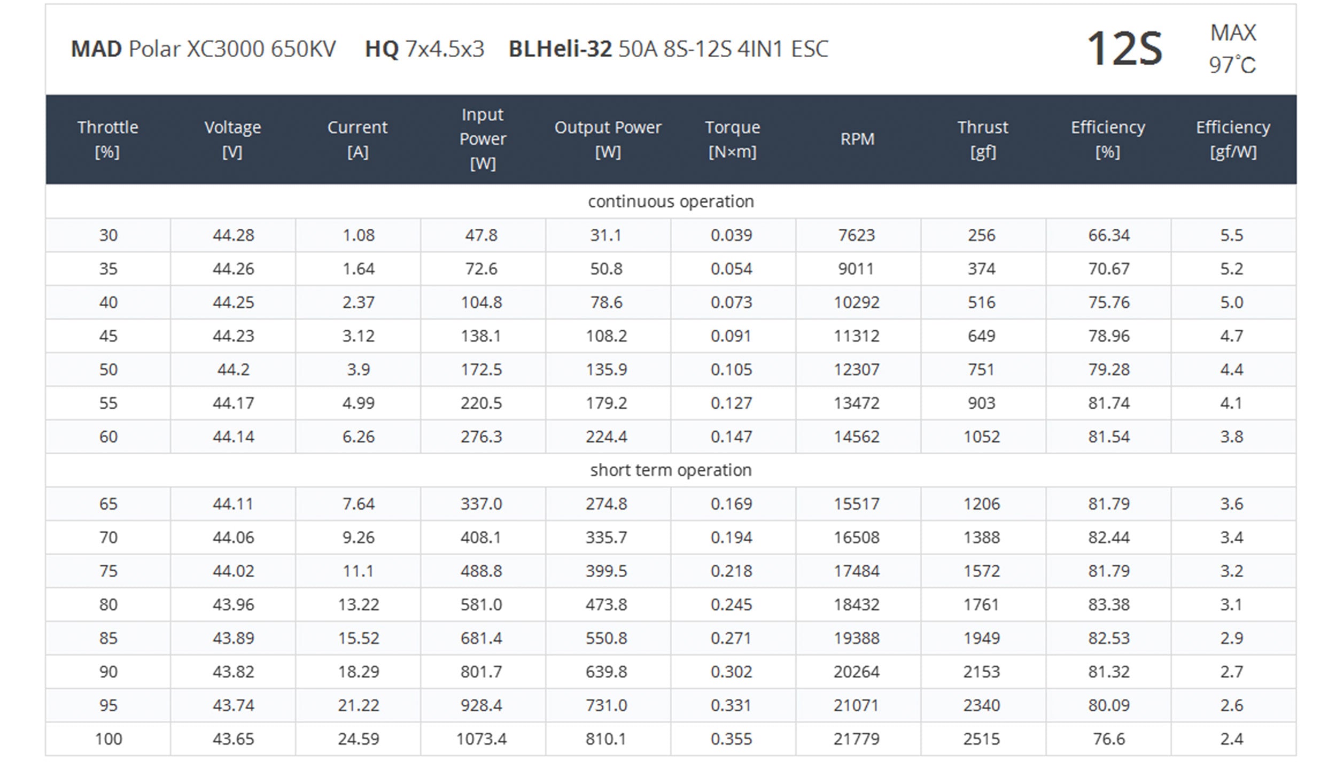Click the Voltage [V] column header
1336x762 pixels.
point(232,139)
